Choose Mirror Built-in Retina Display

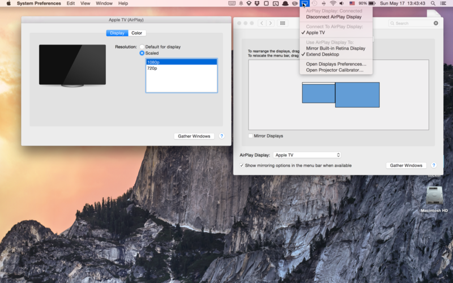click(x=336, y=48)
